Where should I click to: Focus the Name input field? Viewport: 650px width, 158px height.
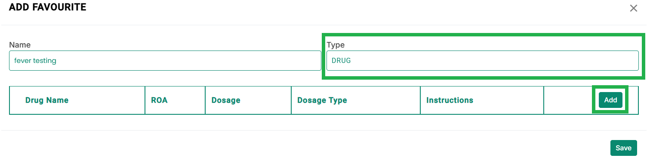tap(165, 61)
